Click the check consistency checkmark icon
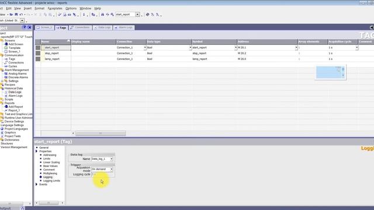The image size is (374, 210). pos(60,15)
